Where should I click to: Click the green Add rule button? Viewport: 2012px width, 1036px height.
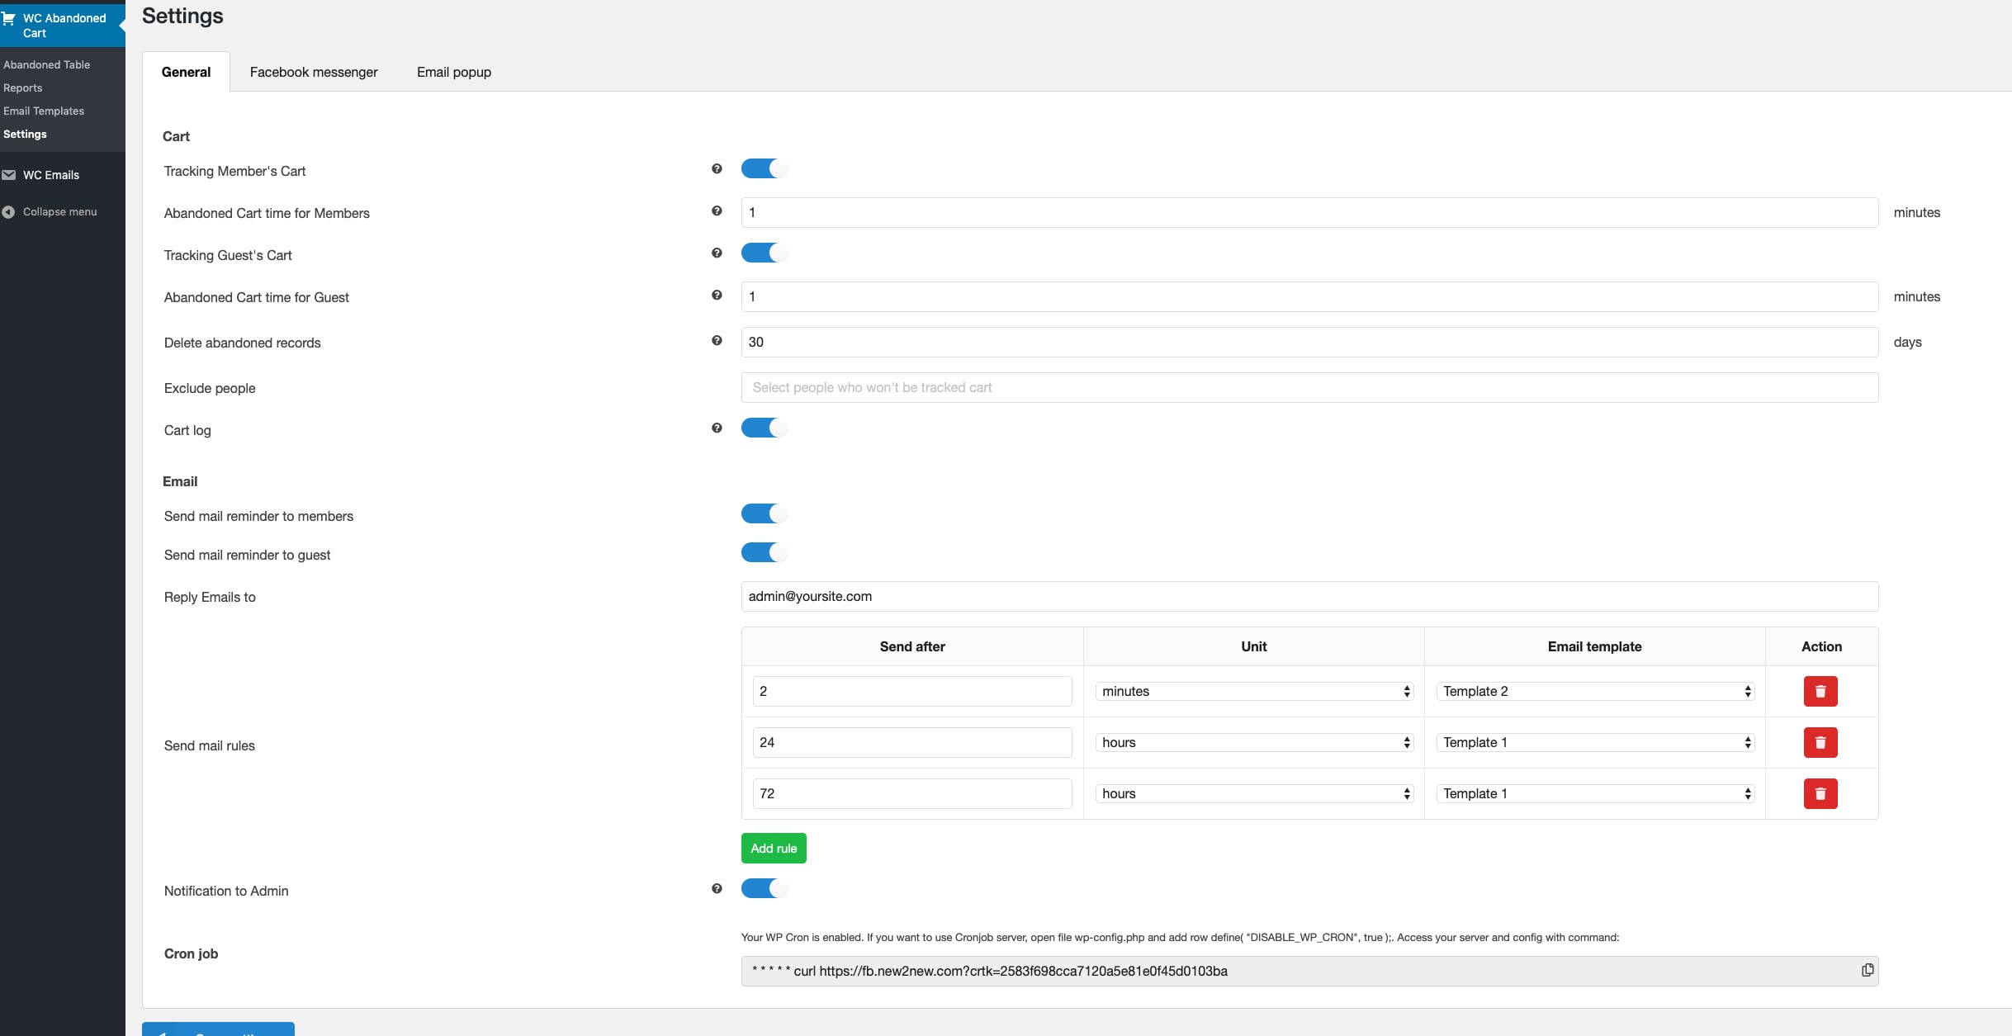[773, 849]
